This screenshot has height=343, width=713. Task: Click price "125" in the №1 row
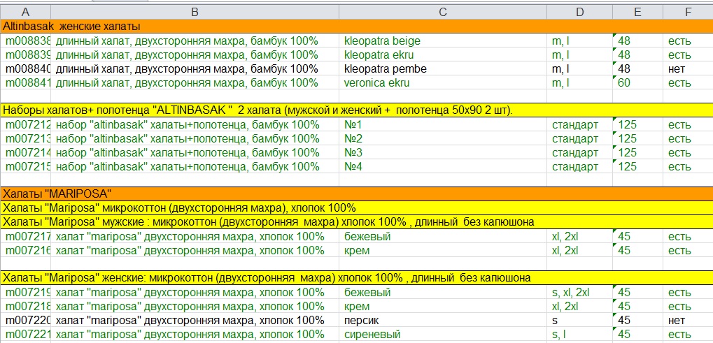click(x=627, y=125)
